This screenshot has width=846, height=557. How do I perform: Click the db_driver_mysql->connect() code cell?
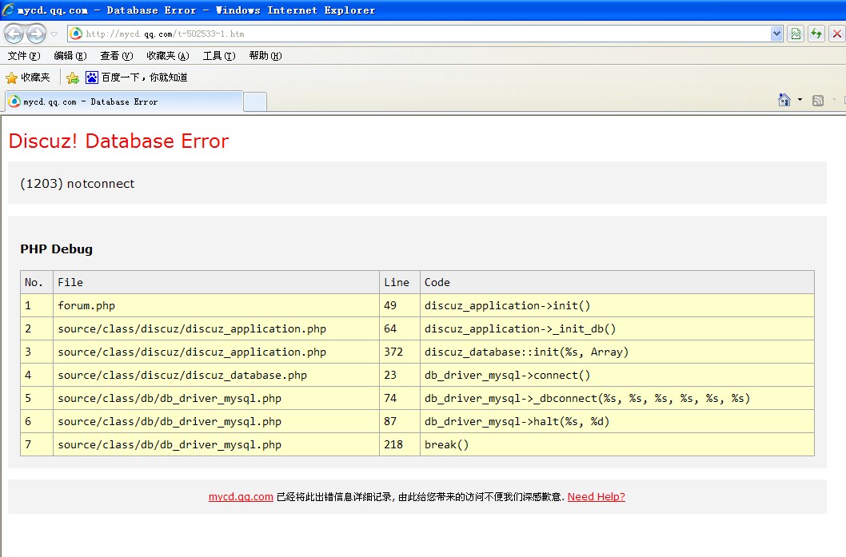617,375
